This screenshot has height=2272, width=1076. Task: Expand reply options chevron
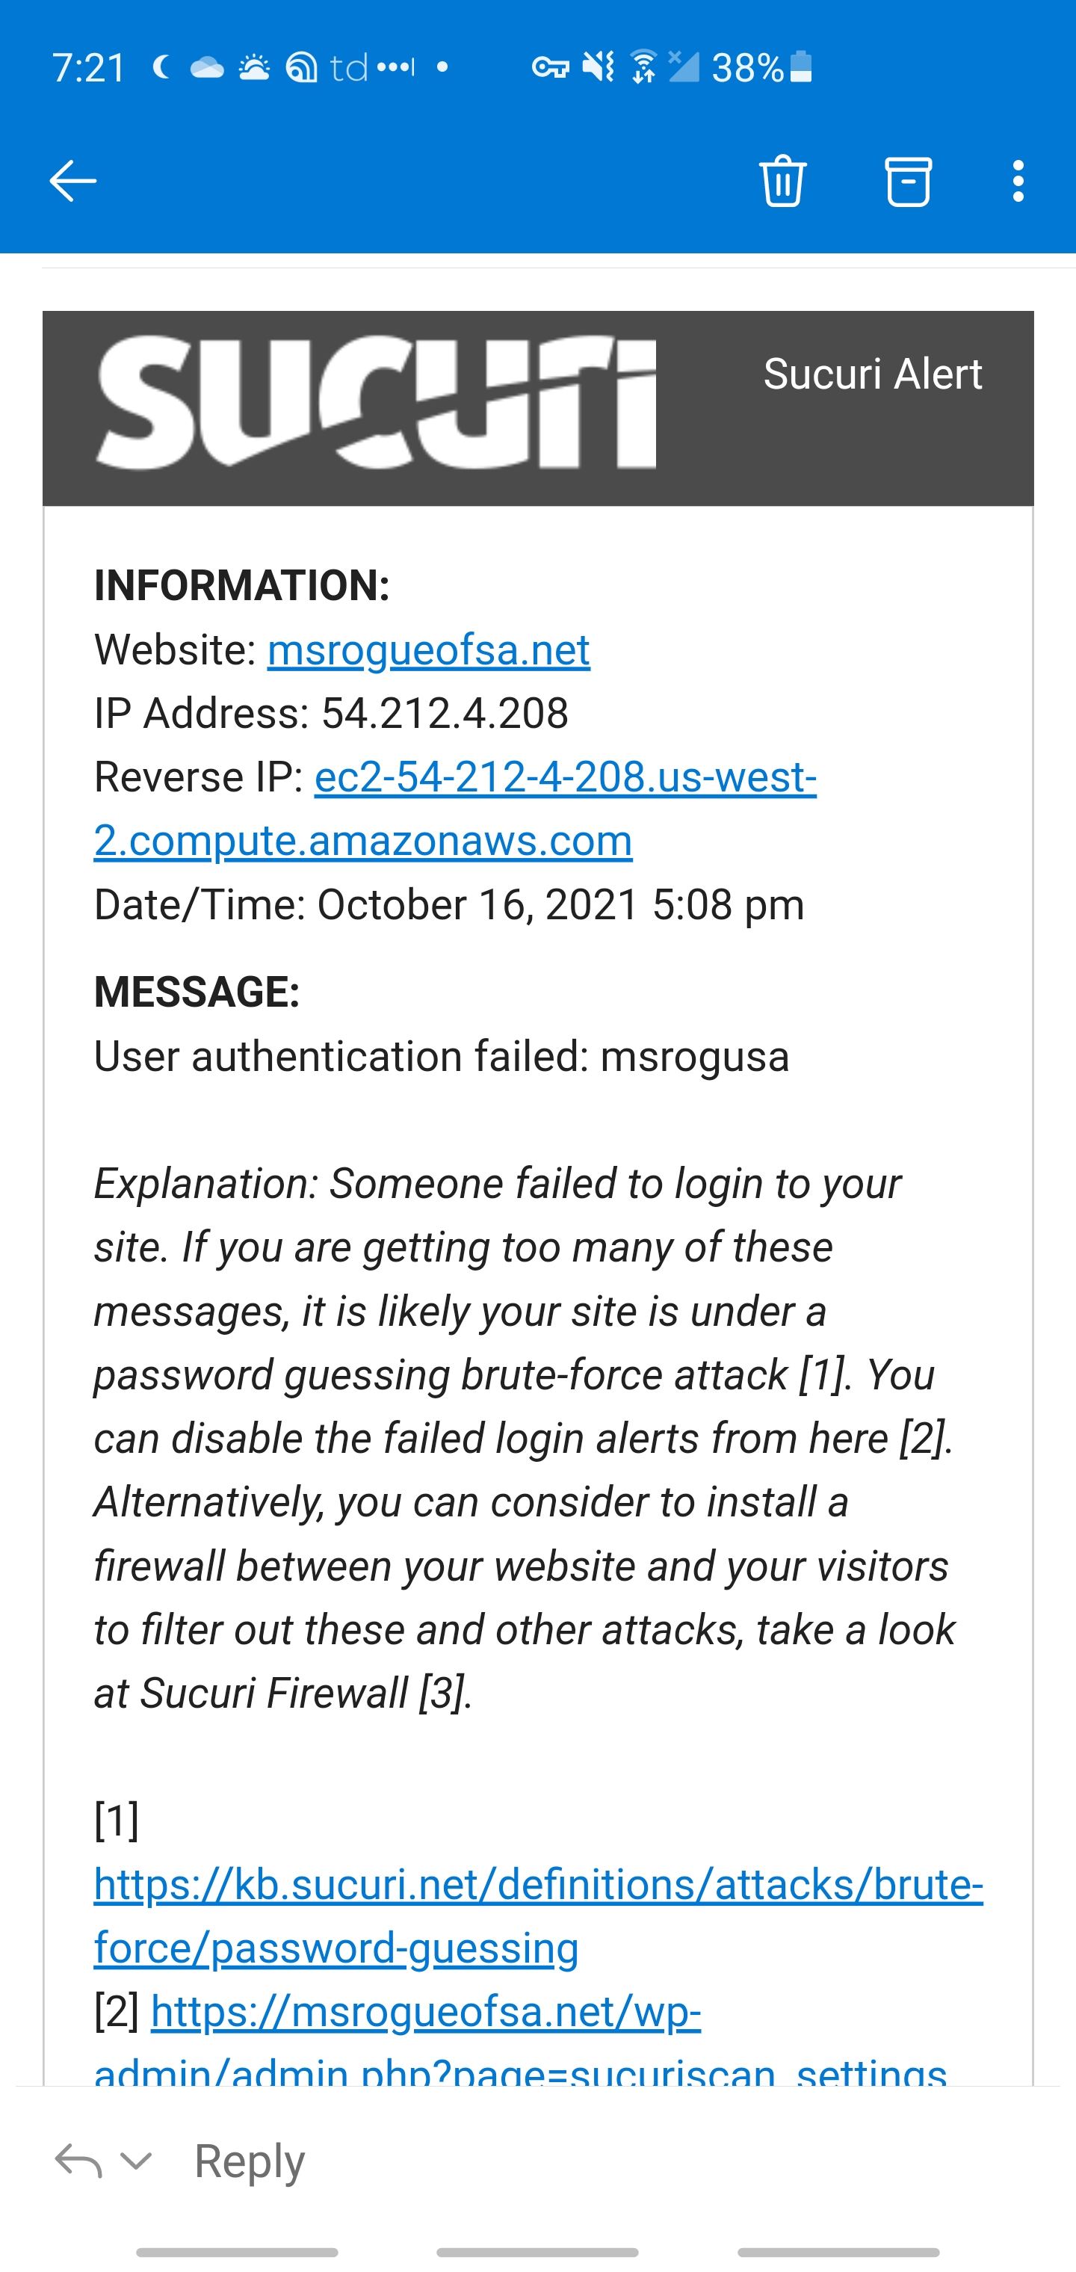[136, 2160]
